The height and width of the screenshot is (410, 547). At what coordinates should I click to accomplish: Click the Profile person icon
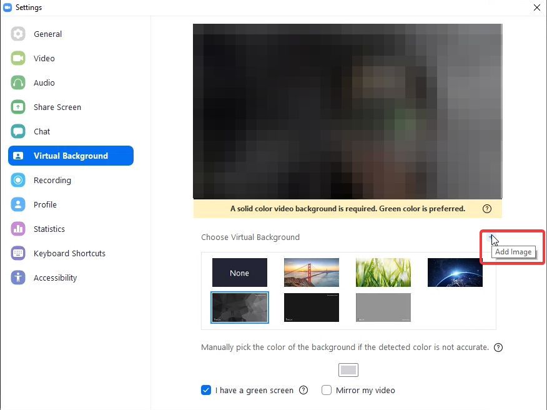[17, 204]
